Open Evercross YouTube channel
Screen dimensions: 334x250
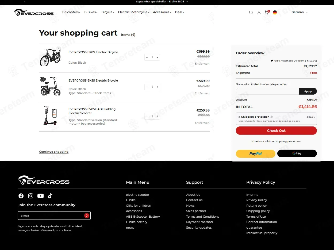(40, 196)
